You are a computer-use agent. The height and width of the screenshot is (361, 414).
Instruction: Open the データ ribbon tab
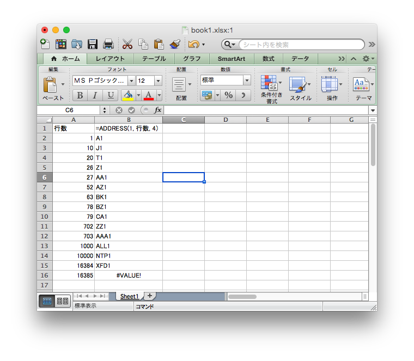point(300,59)
